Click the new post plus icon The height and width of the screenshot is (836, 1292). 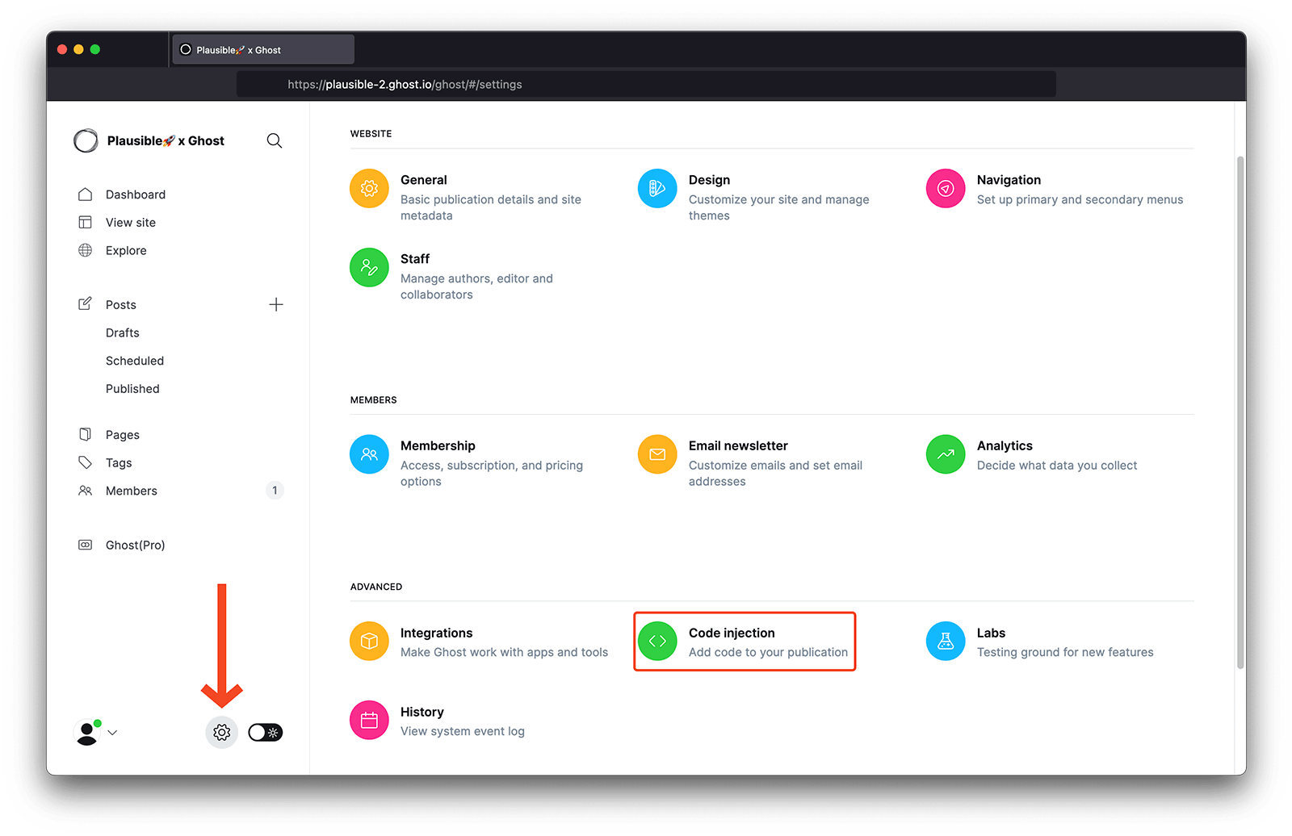(x=276, y=304)
